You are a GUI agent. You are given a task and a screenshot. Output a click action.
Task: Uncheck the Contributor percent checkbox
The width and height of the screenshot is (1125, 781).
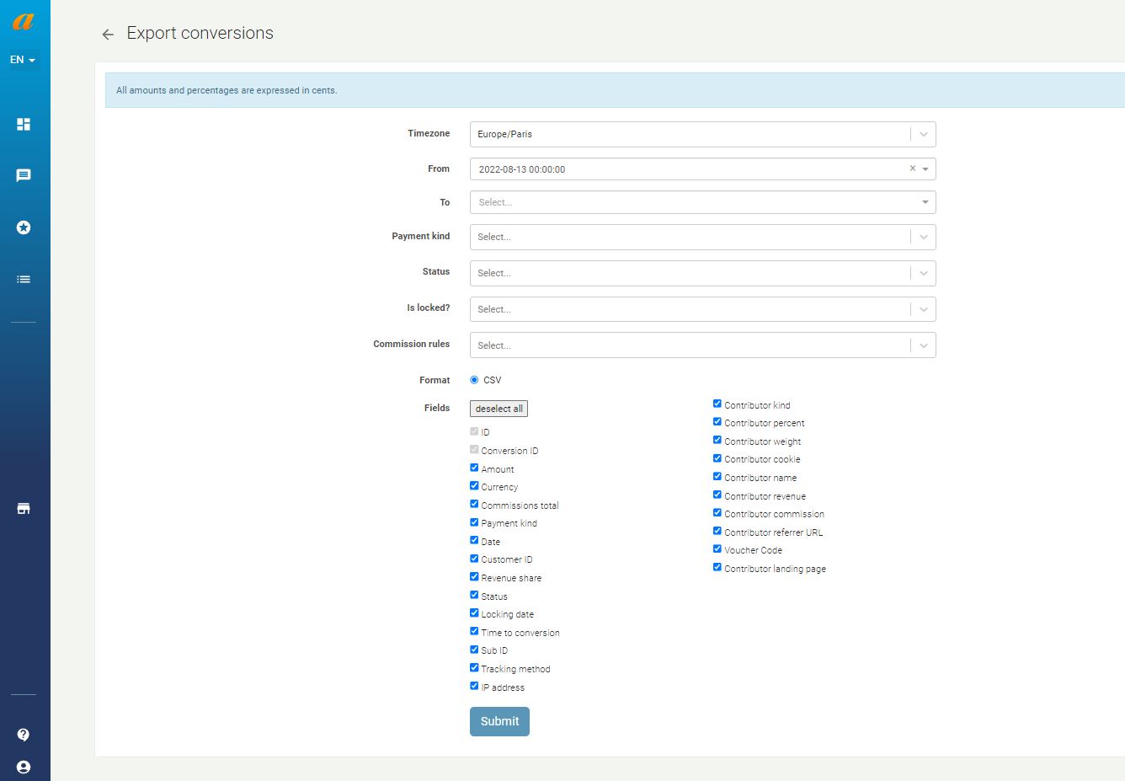pos(717,421)
